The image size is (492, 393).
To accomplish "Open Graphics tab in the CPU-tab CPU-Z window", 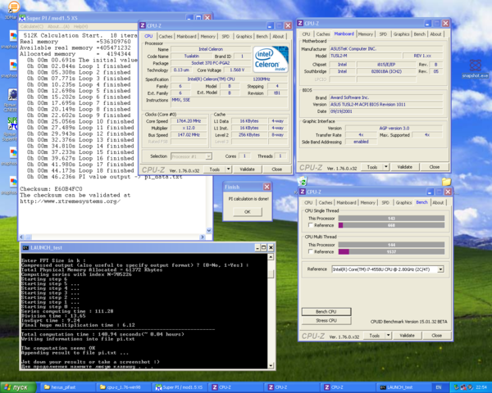I will 244,37.
